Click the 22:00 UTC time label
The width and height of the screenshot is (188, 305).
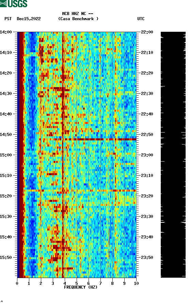pyautogui.click(x=147, y=32)
